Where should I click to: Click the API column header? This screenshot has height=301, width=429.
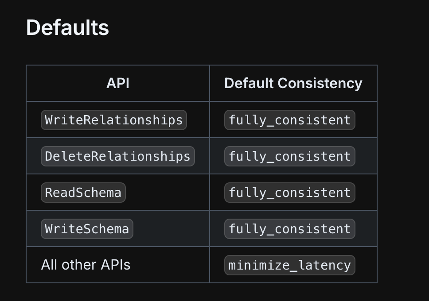pos(118,83)
